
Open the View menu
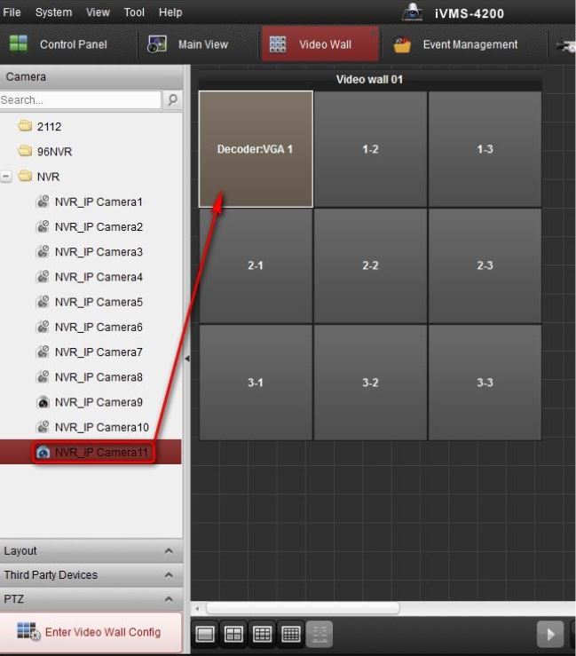point(98,12)
